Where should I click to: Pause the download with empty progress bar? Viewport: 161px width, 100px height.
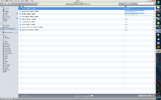[153, 17]
